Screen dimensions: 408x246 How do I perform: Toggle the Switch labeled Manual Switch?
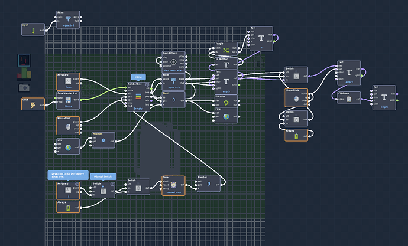(x=103, y=191)
